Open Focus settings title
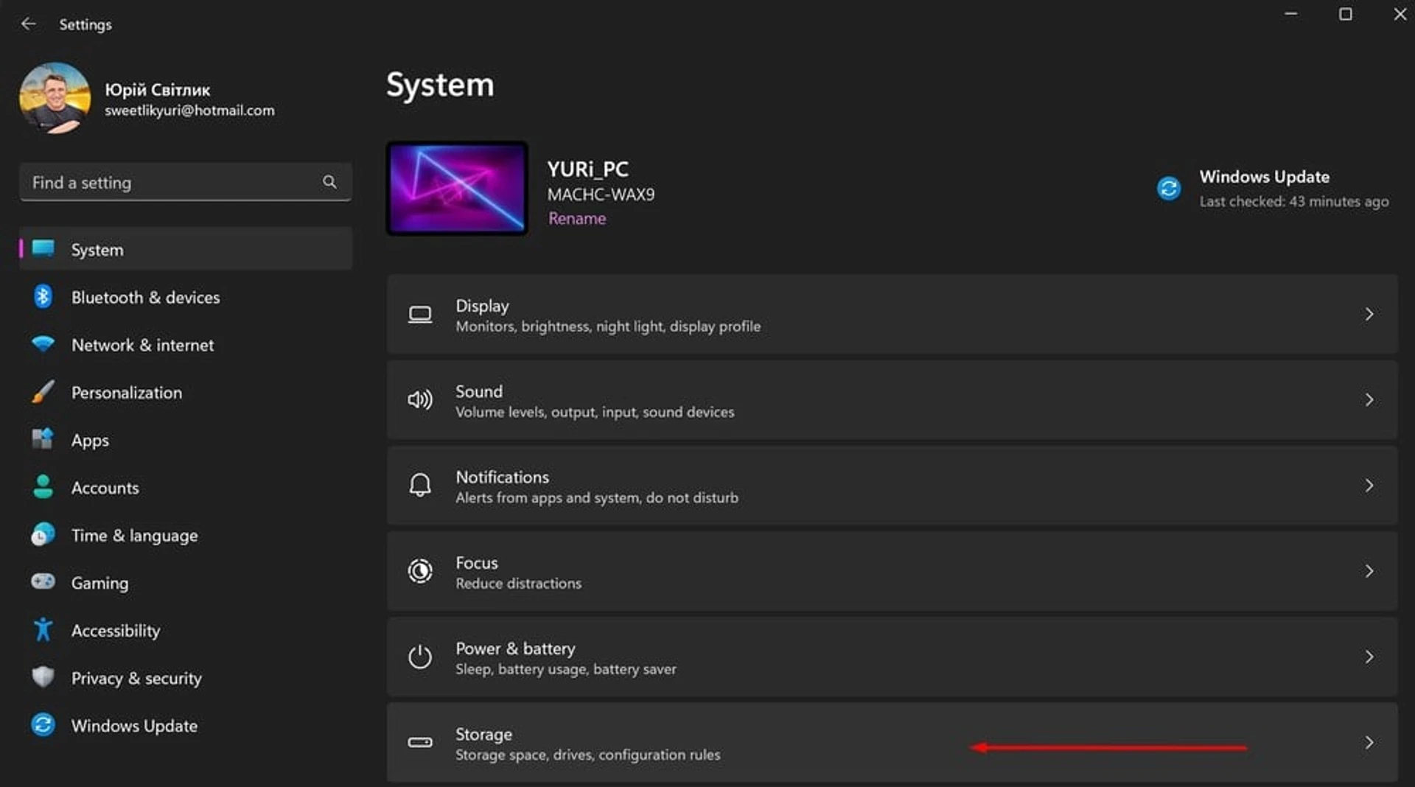The height and width of the screenshot is (787, 1415). (x=477, y=562)
